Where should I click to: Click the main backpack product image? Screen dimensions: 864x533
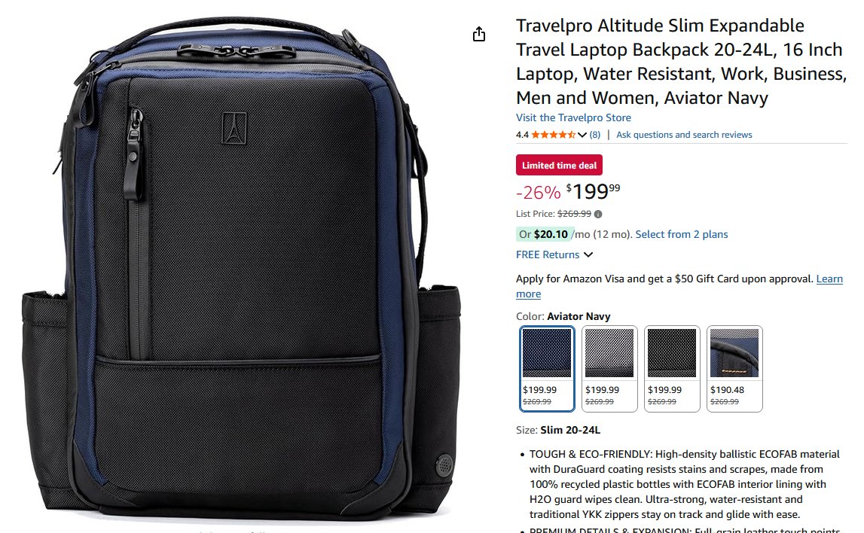pyautogui.click(x=241, y=270)
